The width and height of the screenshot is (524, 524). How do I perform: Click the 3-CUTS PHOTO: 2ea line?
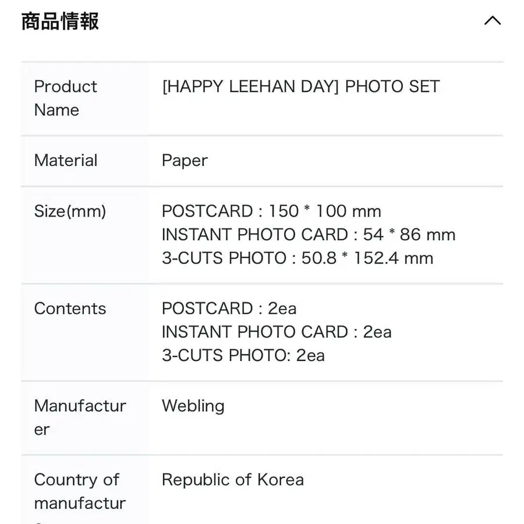243,355
